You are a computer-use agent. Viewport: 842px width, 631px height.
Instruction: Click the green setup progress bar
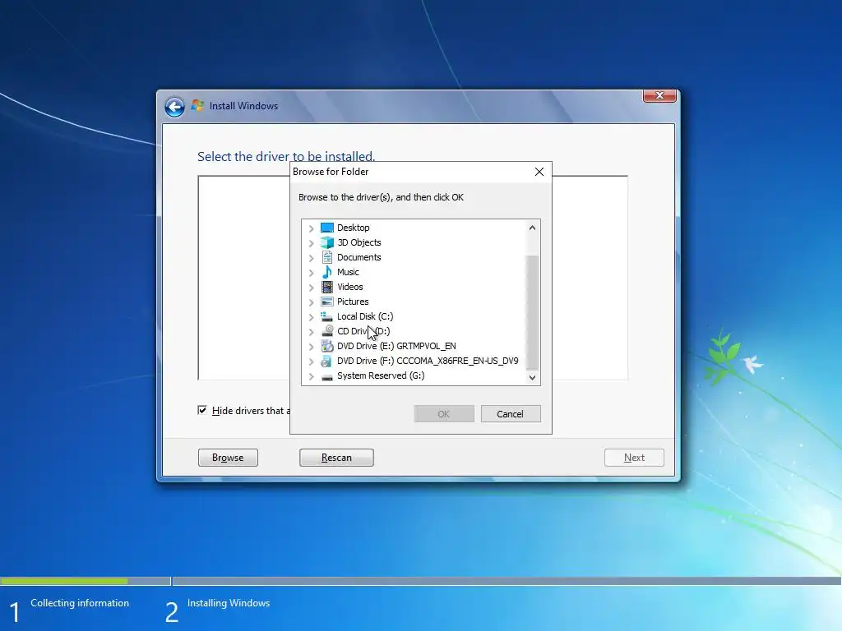pos(64,581)
